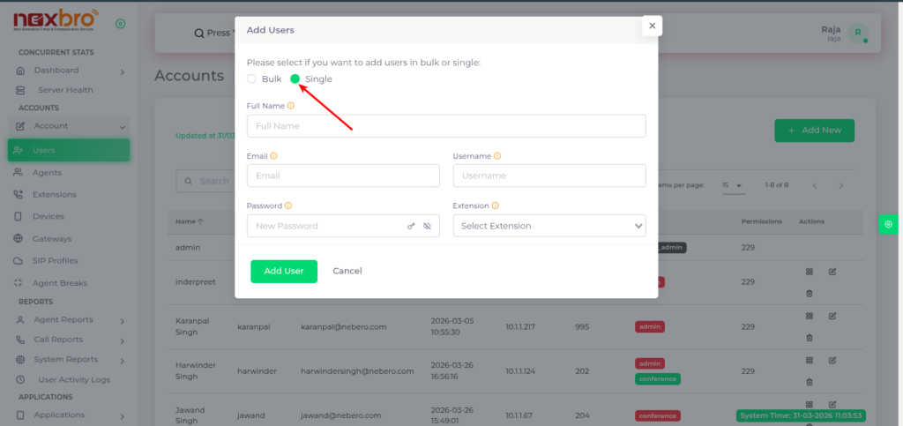Viewport: 903px width, 426px height.
Task: Click the Devices icon in sidebar
Action: tap(19, 217)
